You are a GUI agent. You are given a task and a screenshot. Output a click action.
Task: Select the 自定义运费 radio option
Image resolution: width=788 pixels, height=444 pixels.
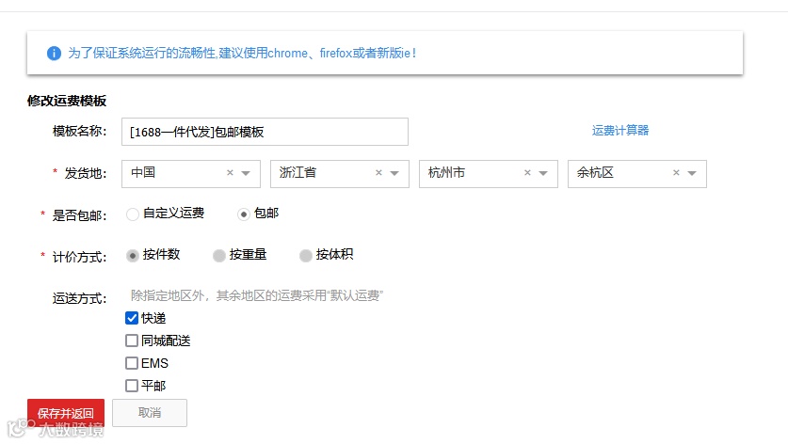point(133,214)
